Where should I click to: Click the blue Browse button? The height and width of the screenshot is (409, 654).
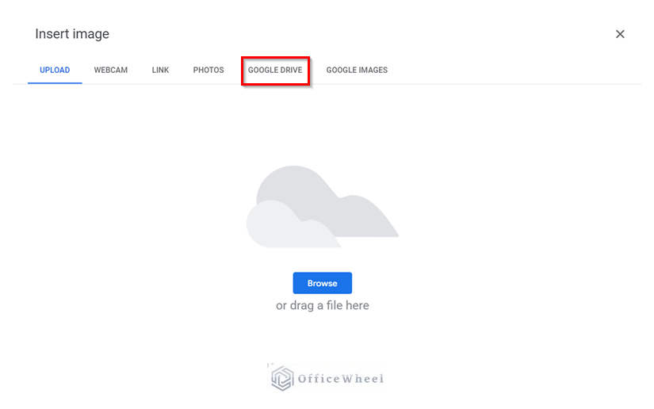pos(323,283)
